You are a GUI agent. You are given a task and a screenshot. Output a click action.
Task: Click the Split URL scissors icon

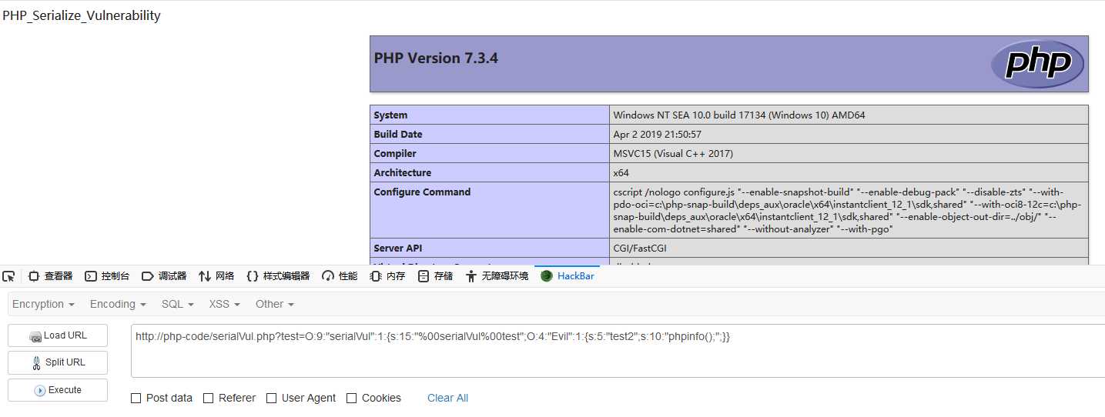coord(37,363)
